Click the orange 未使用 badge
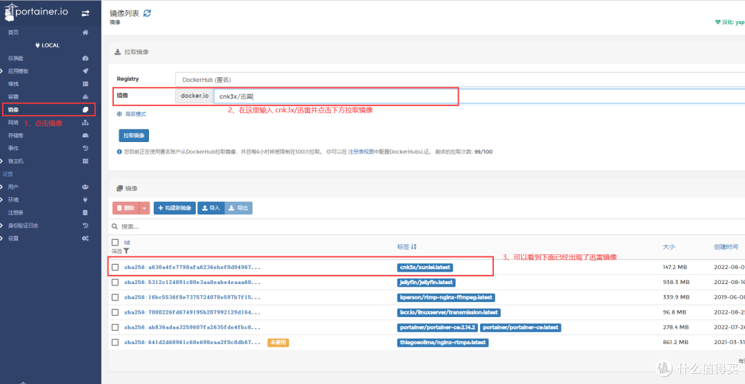 (279, 342)
